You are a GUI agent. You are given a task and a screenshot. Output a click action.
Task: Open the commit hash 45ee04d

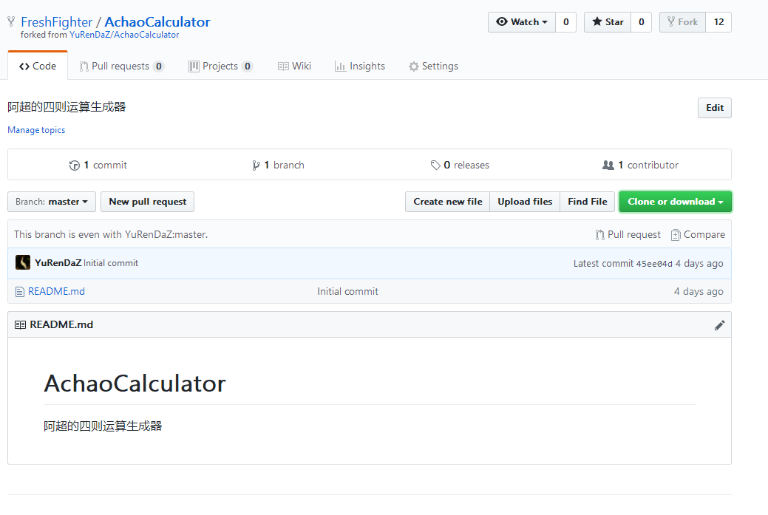[x=654, y=263]
